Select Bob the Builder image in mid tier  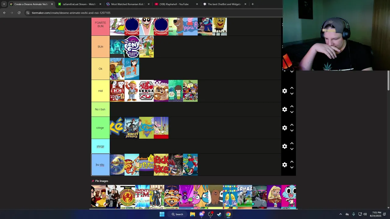pos(132,91)
